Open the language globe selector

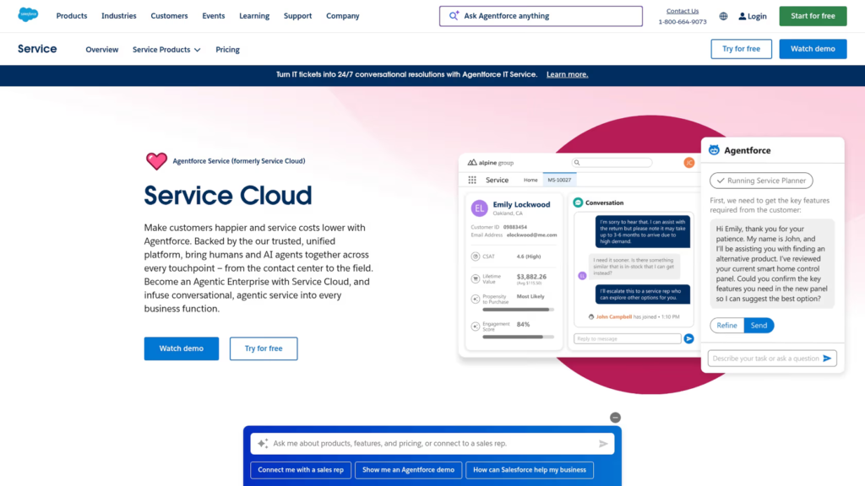coord(722,15)
